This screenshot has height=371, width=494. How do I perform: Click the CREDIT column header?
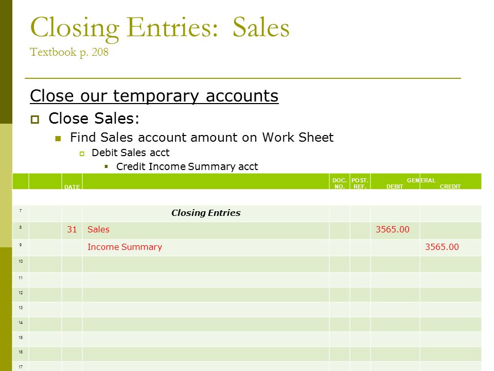(450, 187)
